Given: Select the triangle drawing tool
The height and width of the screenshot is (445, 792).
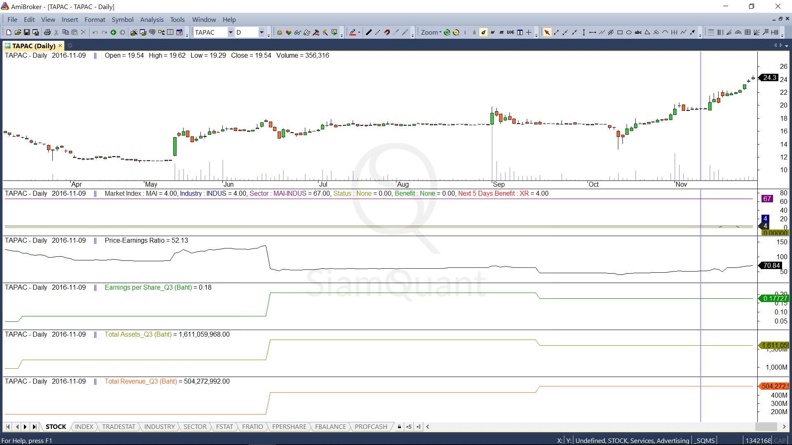Looking at the screenshot, I should (x=647, y=32).
